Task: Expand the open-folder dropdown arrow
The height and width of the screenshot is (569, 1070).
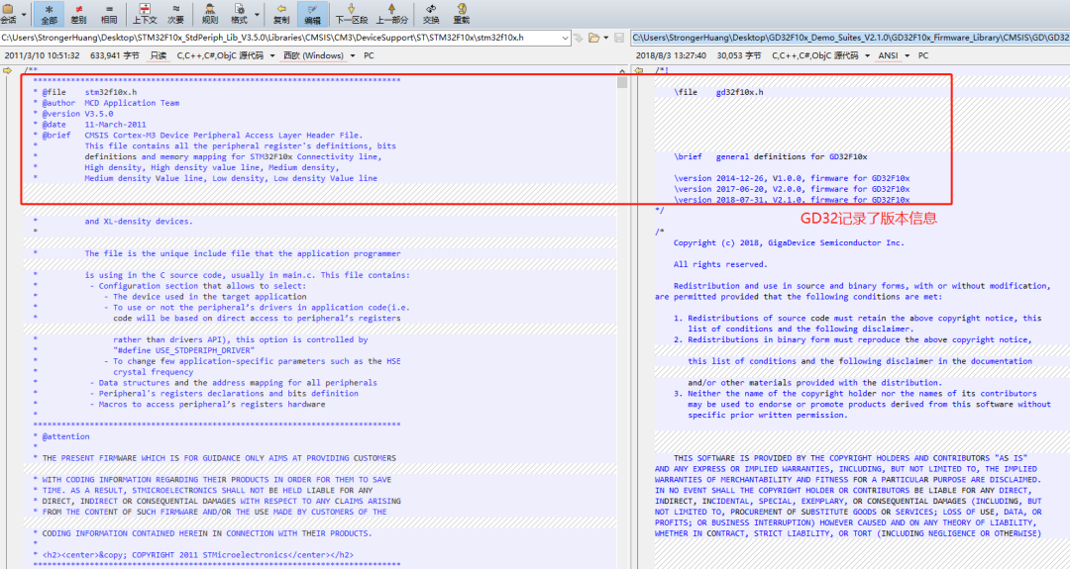Action: [x=606, y=39]
